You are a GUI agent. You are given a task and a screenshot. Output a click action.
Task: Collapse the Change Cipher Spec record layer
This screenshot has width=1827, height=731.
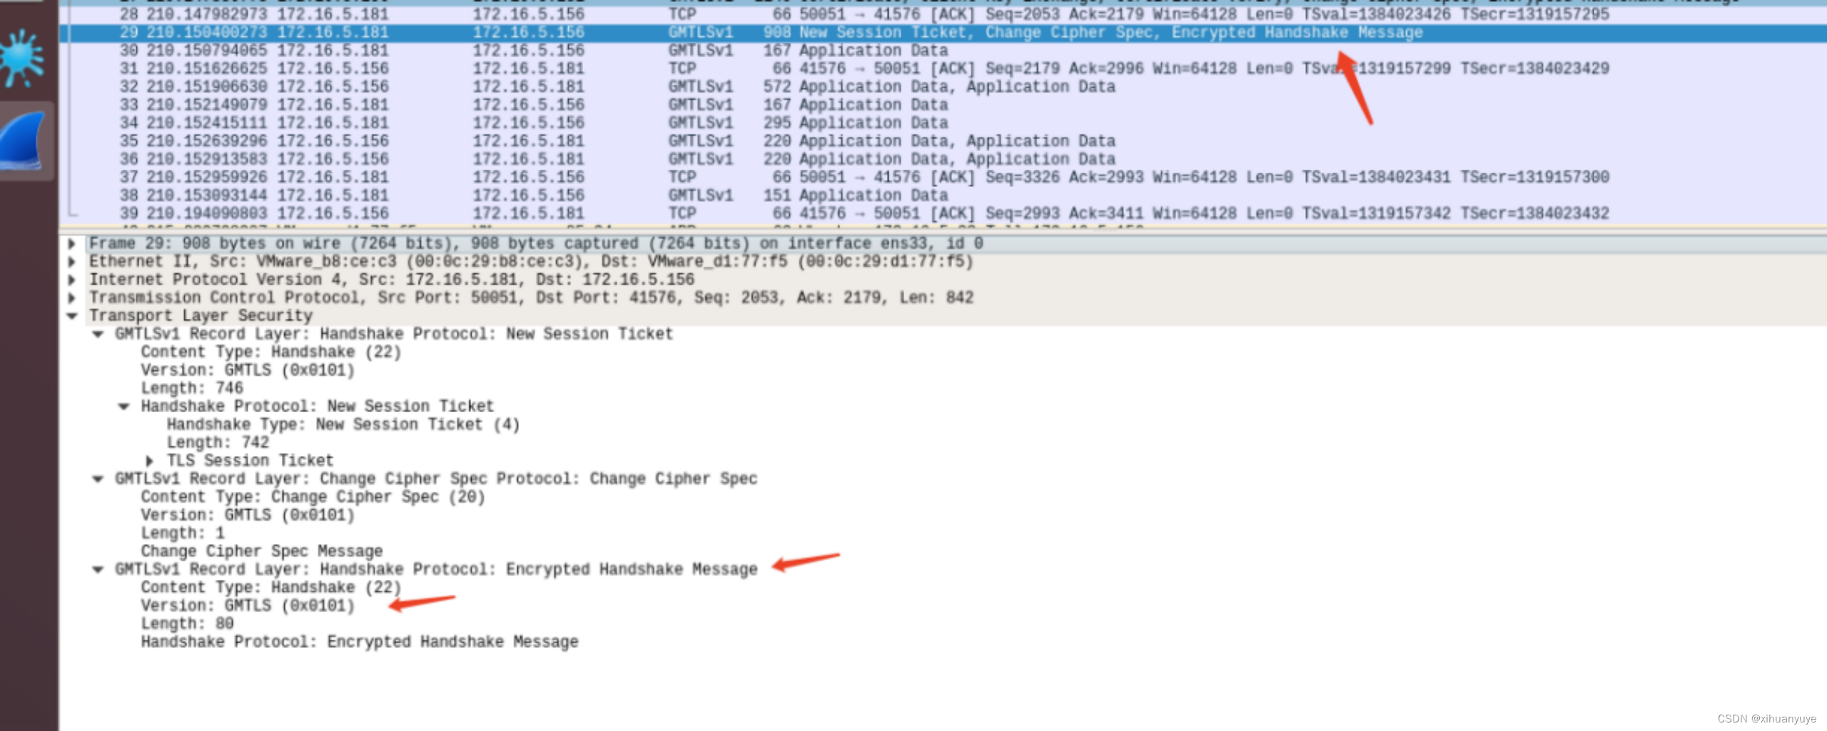pyautogui.click(x=98, y=479)
